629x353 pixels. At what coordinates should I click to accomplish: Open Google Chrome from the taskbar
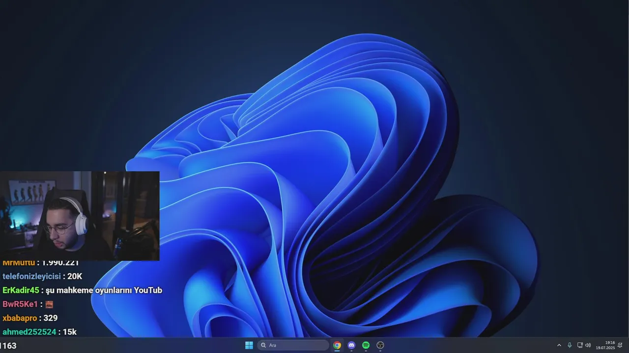click(x=337, y=345)
